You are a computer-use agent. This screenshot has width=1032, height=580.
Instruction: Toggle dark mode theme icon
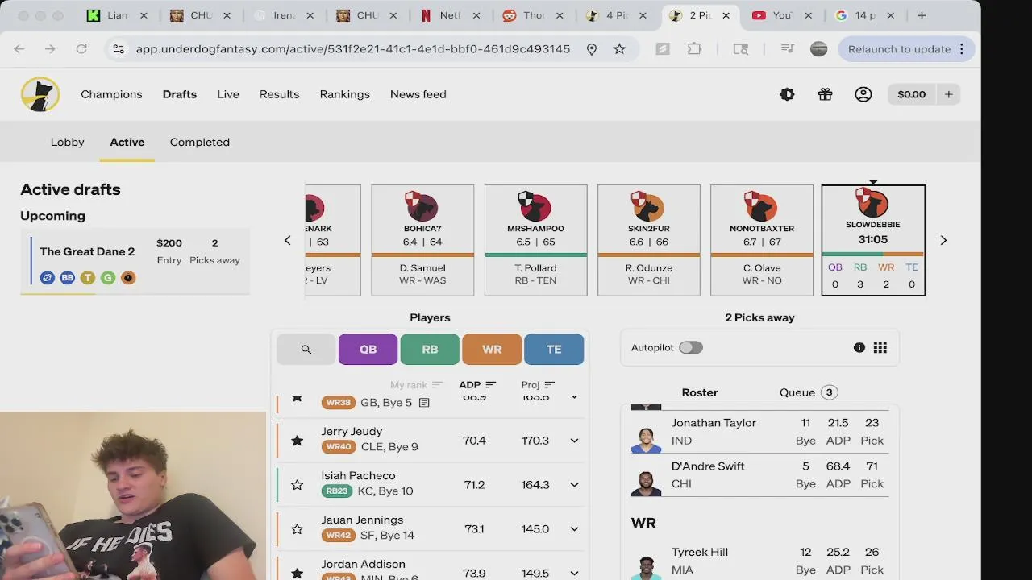tap(787, 94)
